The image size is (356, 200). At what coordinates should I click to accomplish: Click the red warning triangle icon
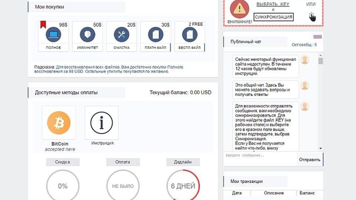point(240,9)
